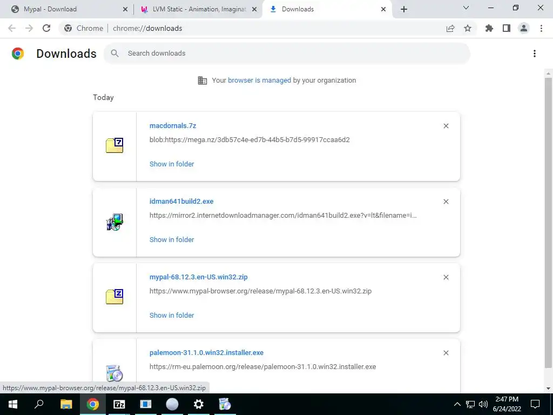Screen dimensions: 553x415
Task: Open Settings gear from the taskbar
Action: coord(199,404)
